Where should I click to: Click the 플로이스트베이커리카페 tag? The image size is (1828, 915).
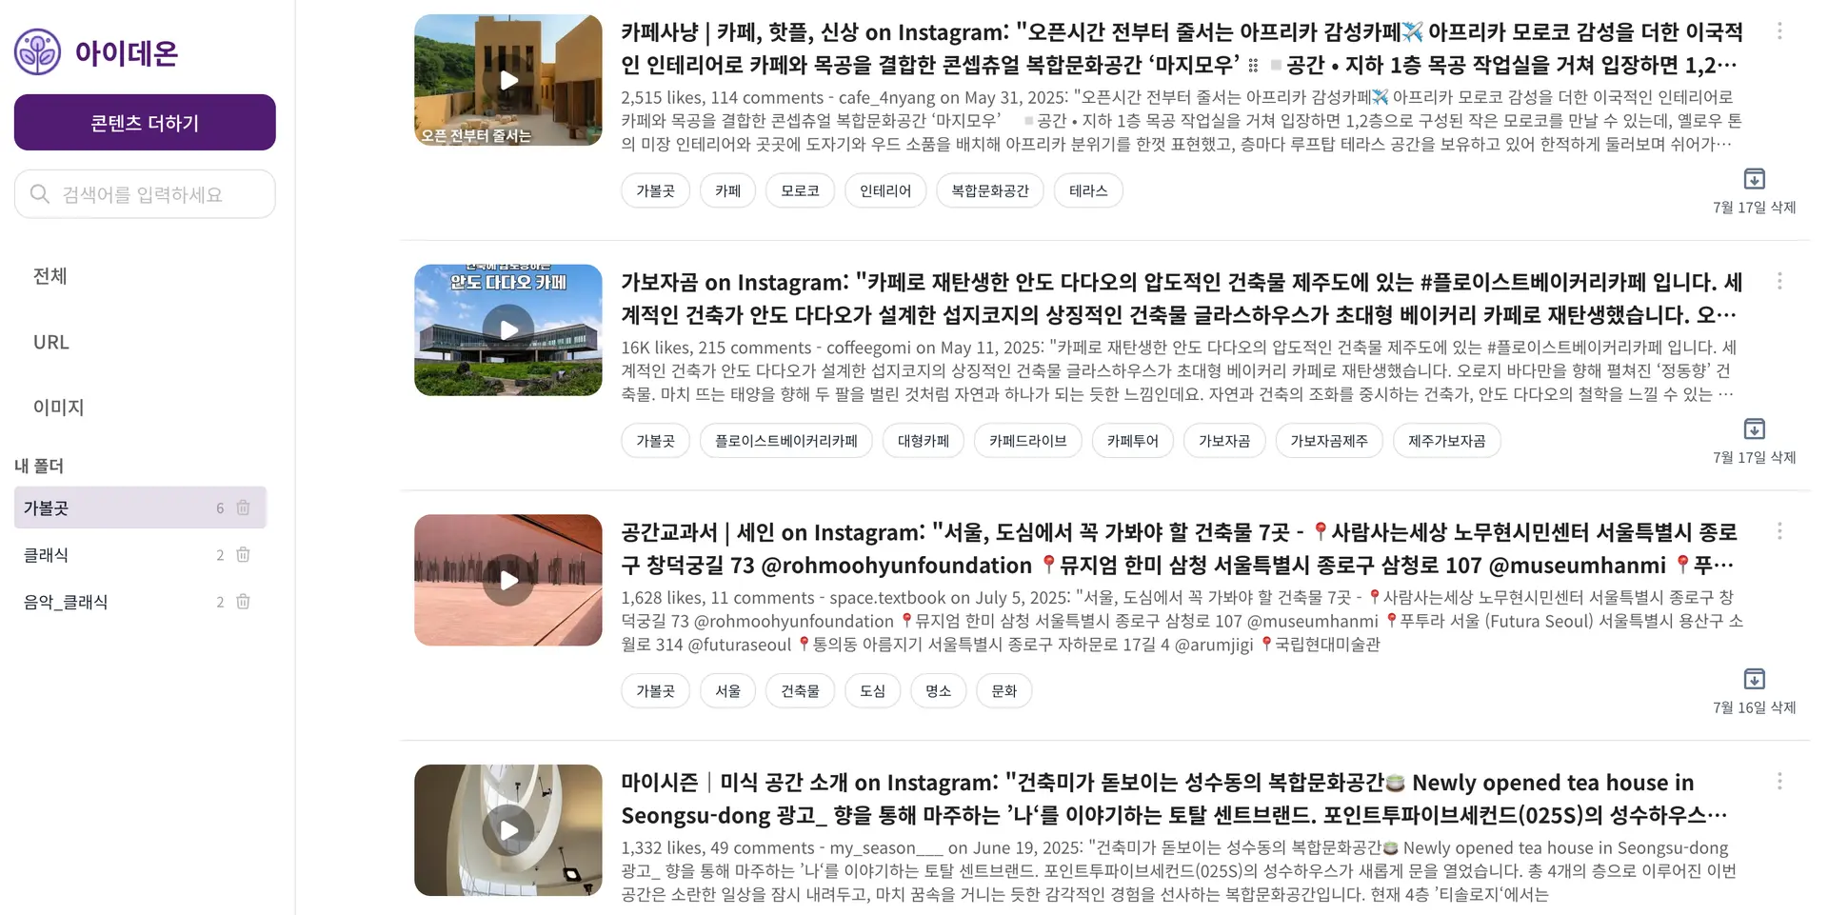[x=786, y=441]
